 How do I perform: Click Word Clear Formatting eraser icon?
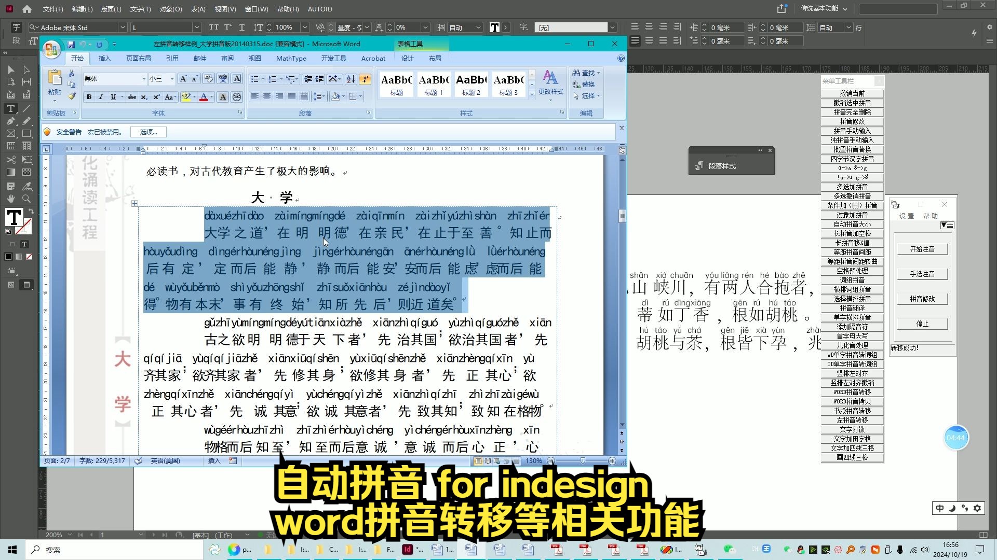click(209, 79)
